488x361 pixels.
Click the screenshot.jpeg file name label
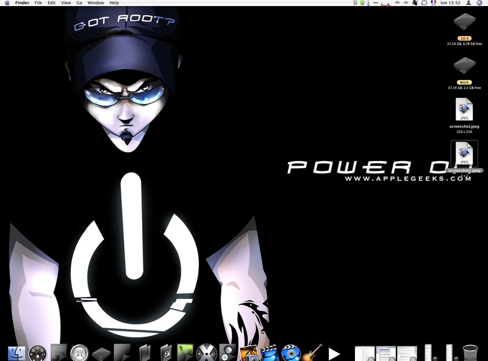coord(464,127)
